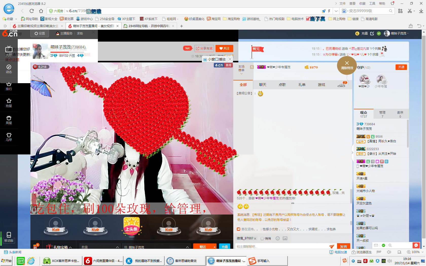Click the browser back arrow
Screen dimensions: 426x266
pos(22,11)
